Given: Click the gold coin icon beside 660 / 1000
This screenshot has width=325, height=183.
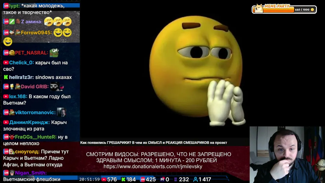Looking at the screenshot, I should point(312,10).
